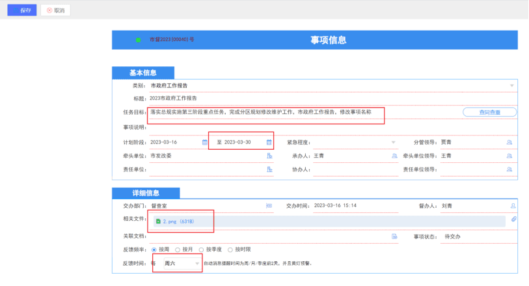Select the 按时限 feedback frequency radio
The height and width of the screenshot is (286, 529).
[x=230, y=250]
